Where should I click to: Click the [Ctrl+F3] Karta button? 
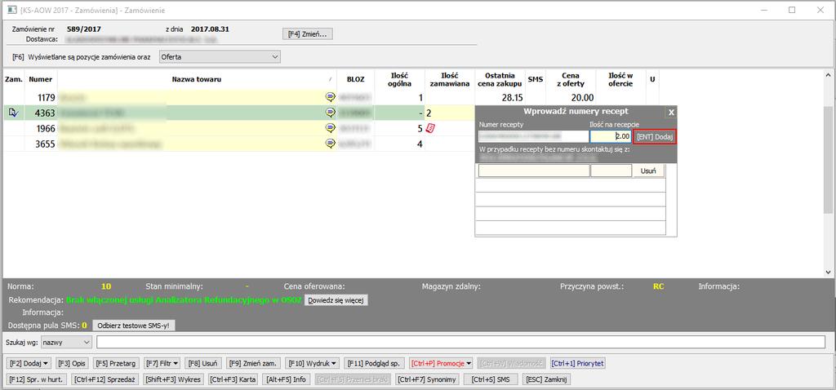[233, 379]
